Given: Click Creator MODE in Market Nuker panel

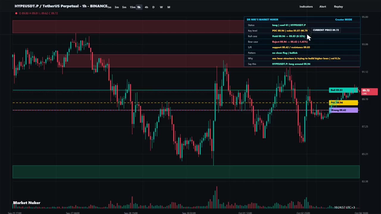Looking at the screenshot, I should pyautogui.click(x=343, y=20).
